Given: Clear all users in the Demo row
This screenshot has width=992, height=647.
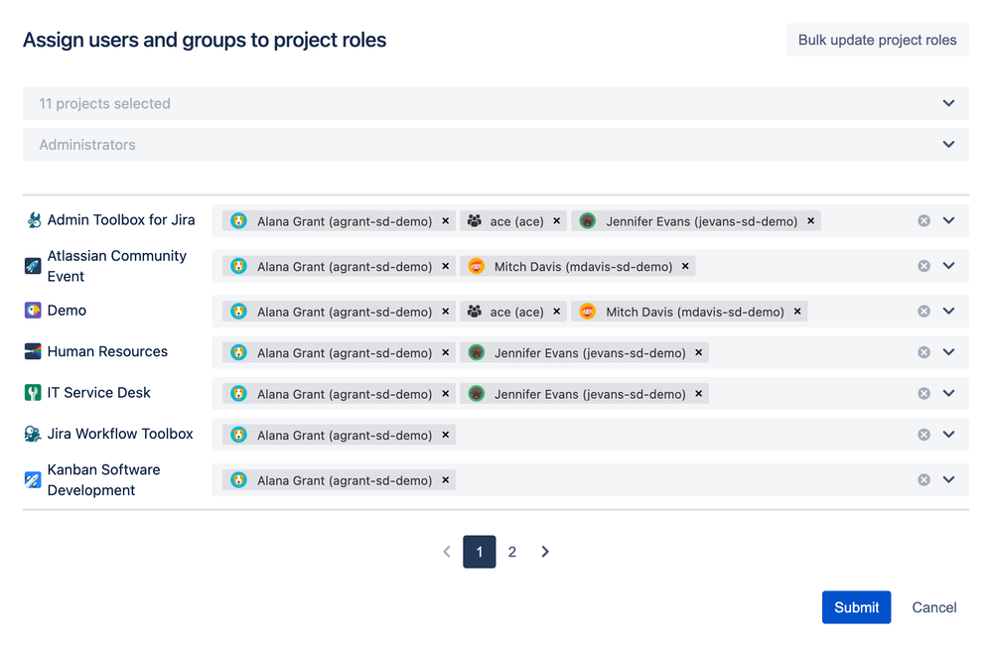Looking at the screenshot, I should pos(923,312).
